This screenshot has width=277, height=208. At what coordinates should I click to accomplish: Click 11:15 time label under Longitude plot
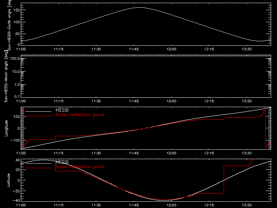59,153
